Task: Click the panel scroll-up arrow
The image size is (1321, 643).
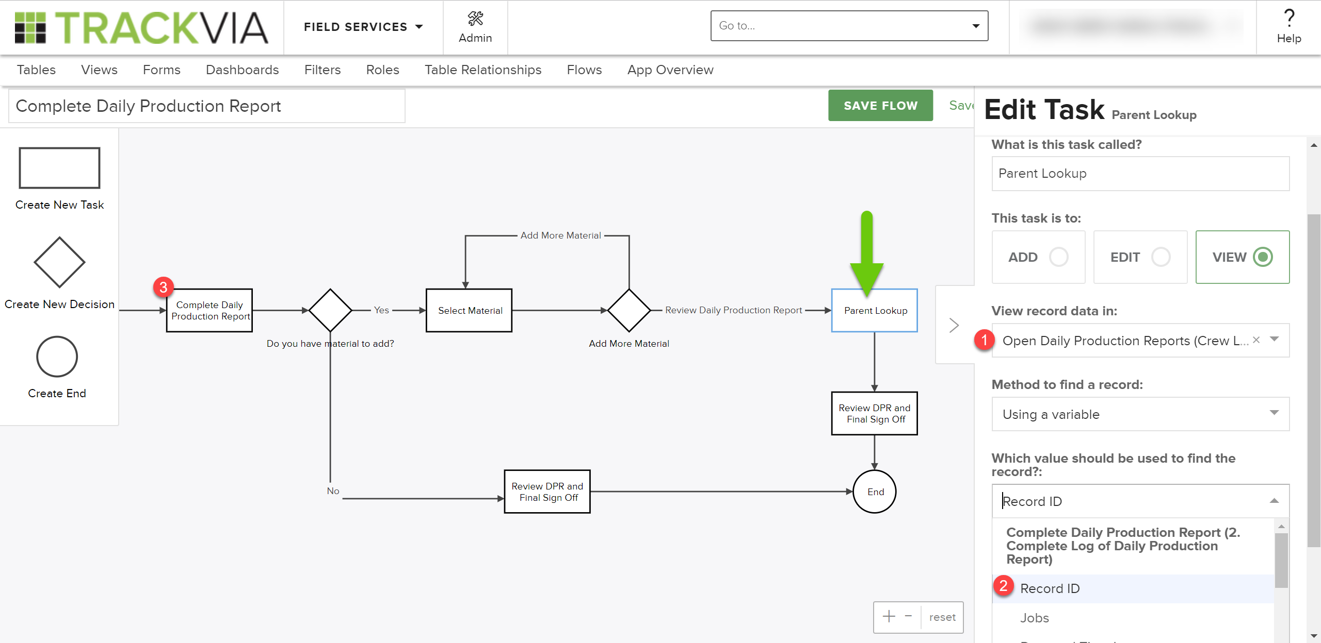Action: [1314, 145]
